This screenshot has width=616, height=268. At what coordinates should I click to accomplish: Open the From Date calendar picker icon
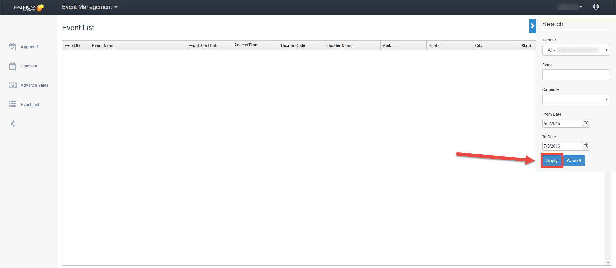586,123
